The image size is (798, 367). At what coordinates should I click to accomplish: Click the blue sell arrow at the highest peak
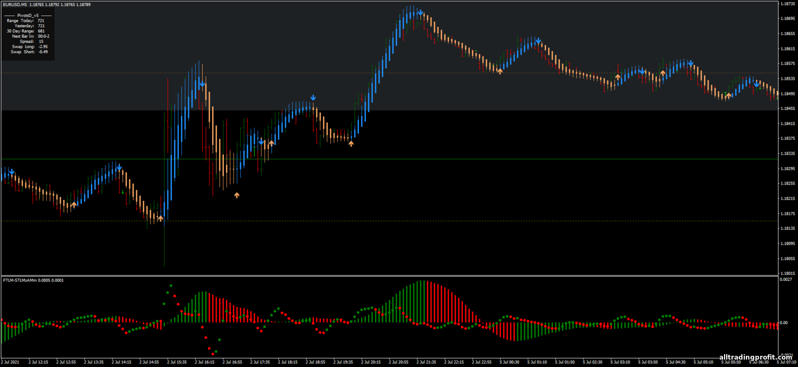pyautogui.click(x=420, y=12)
